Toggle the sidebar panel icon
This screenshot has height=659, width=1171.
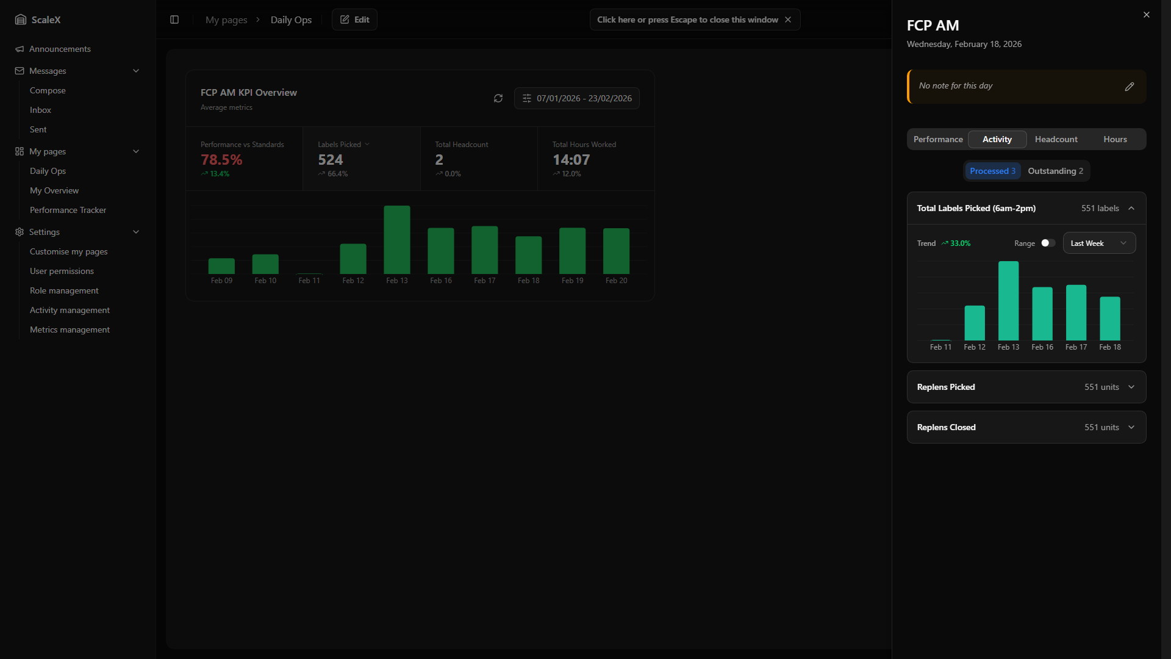pos(174,20)
